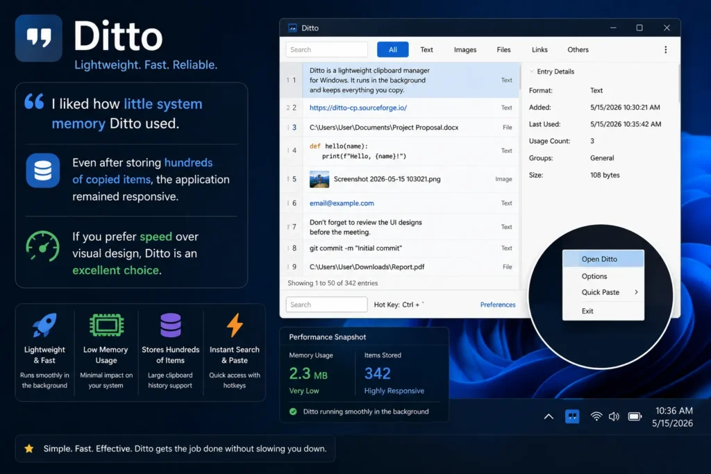The height and width of the screenshot is (474, 711).
Task: Click the purple database Stores Hundreds icon
Action: coord(171,325)
